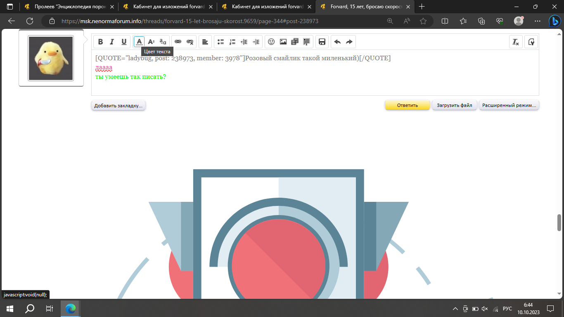Open the font family dropdown
Image resolution: width=564 pixels, height=317 pixels.
click(163, 42)
